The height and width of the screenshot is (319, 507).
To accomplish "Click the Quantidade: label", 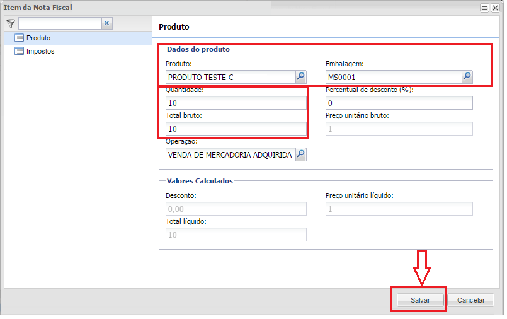I will pyautogui.click(x=185, y=90).
